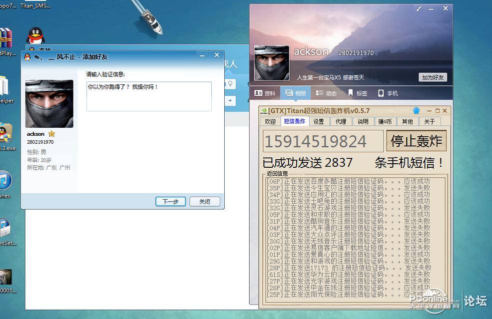Open the 关于 about tab
Screen dimensions: 492x319
coord(430,121)
